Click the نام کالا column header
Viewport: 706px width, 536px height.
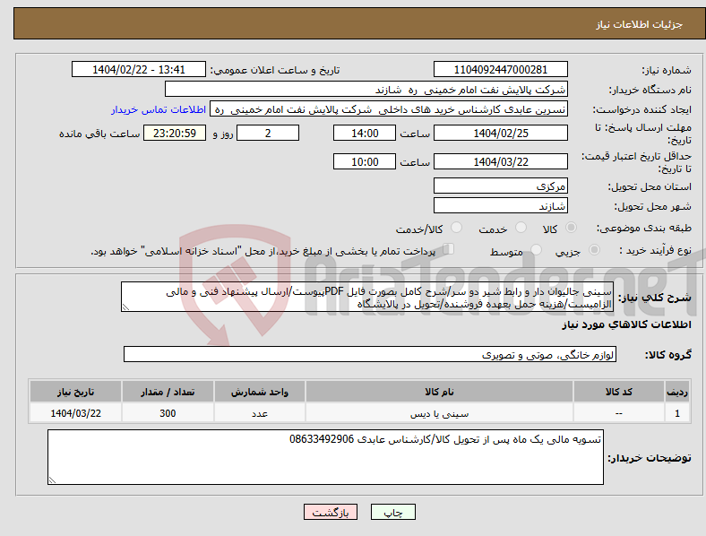point(439,392)
